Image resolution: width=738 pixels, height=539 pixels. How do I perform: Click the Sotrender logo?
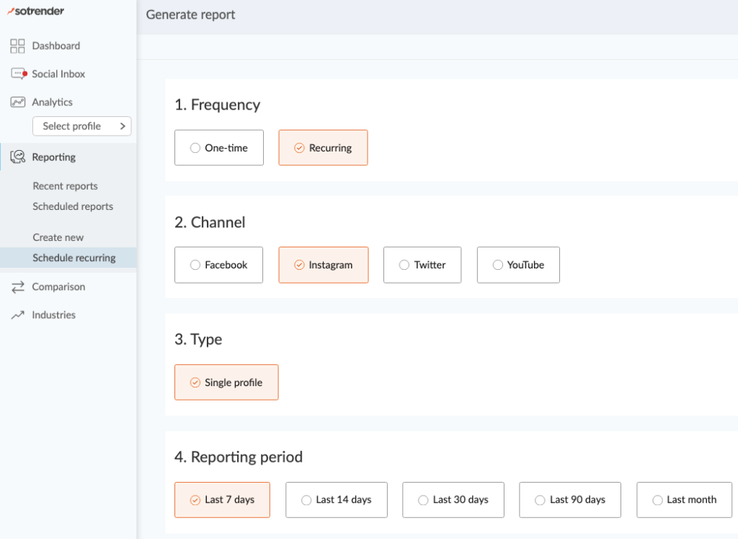pyautogui.click(x=35, y=11)
